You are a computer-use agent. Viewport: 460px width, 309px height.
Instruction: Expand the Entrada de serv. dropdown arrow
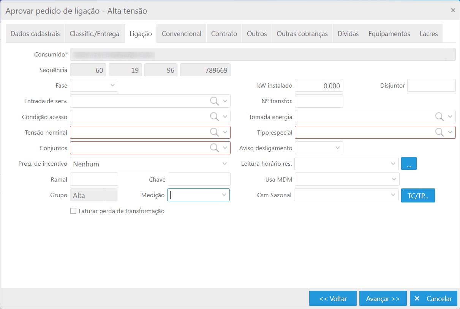tap(225, 101)
